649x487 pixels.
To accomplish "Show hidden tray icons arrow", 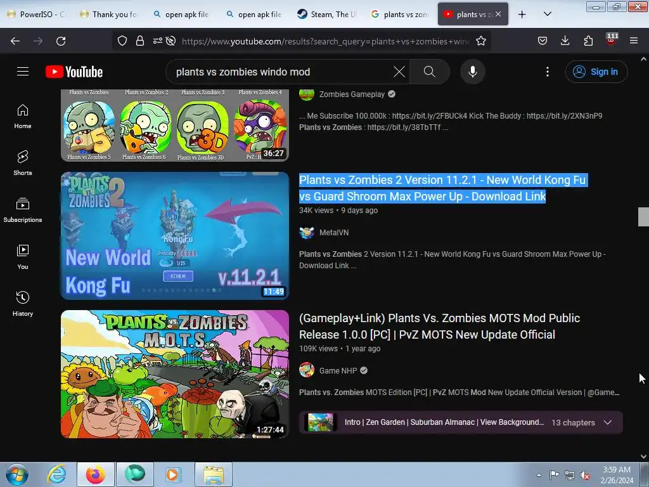I will tap(539, 475).
